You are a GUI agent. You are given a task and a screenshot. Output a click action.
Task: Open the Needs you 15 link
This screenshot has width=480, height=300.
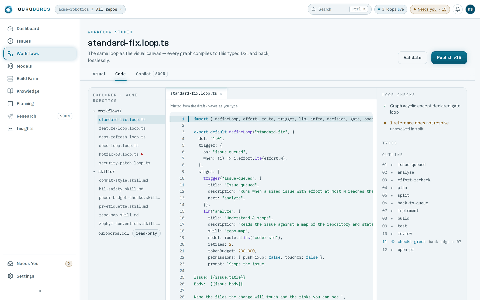(x=430, y=9)
